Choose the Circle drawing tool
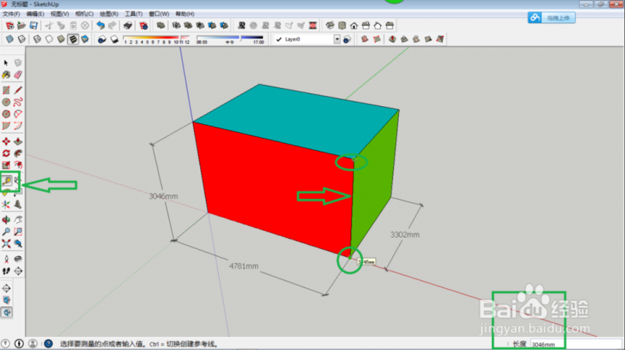This screenshot has width=625, height=350. coord(6,102)
